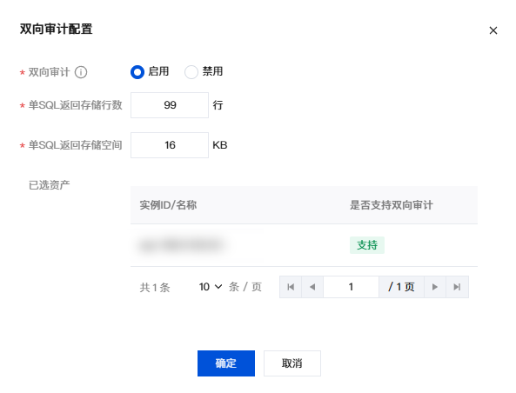Click the page number input box
The width and height of the screenshot is (516, 393).
(351, 287)
